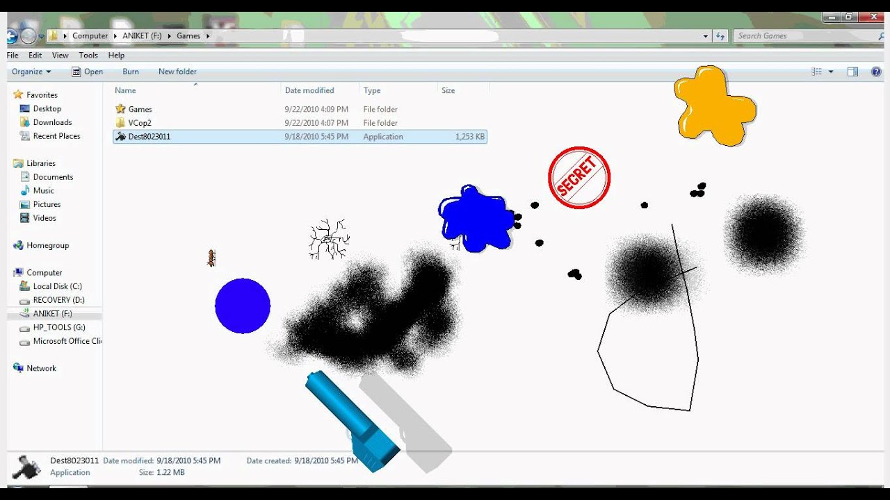Select the Games folder row

(300, 109)
